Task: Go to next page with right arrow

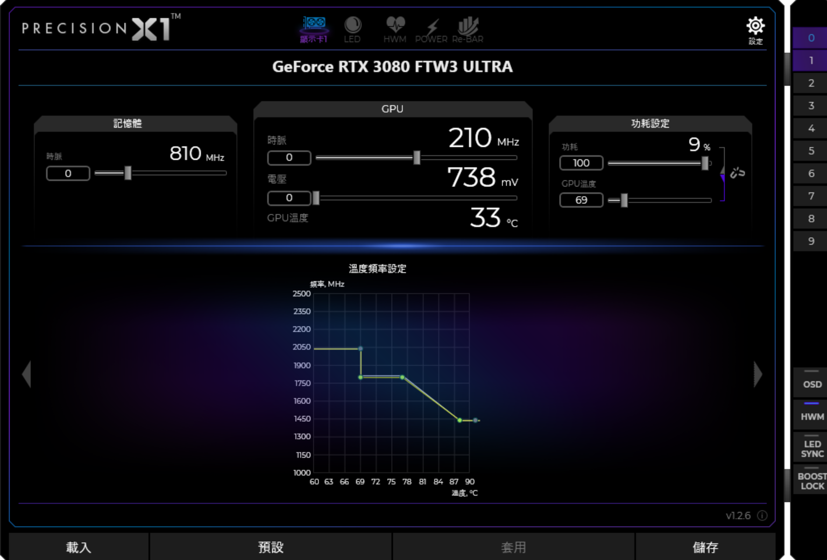Action: [x=758, y=374]
